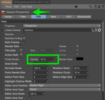Click the Rotation Circle 75 % field

[x=81, y=73]
